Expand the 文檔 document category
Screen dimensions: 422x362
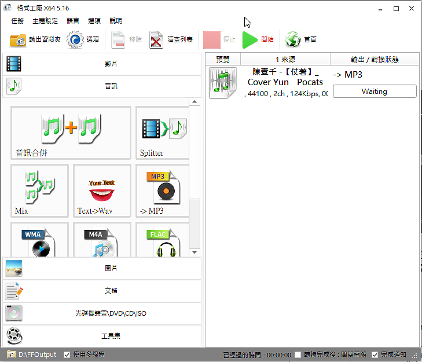click(x=102, y=291)
